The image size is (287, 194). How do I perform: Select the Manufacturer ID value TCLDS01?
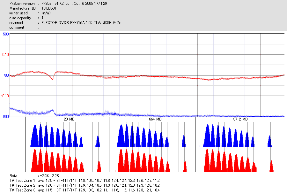[x=49, y=8]
